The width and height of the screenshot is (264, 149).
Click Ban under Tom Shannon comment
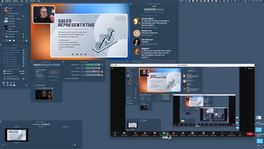pyautogui.click(x=156, y=44)
